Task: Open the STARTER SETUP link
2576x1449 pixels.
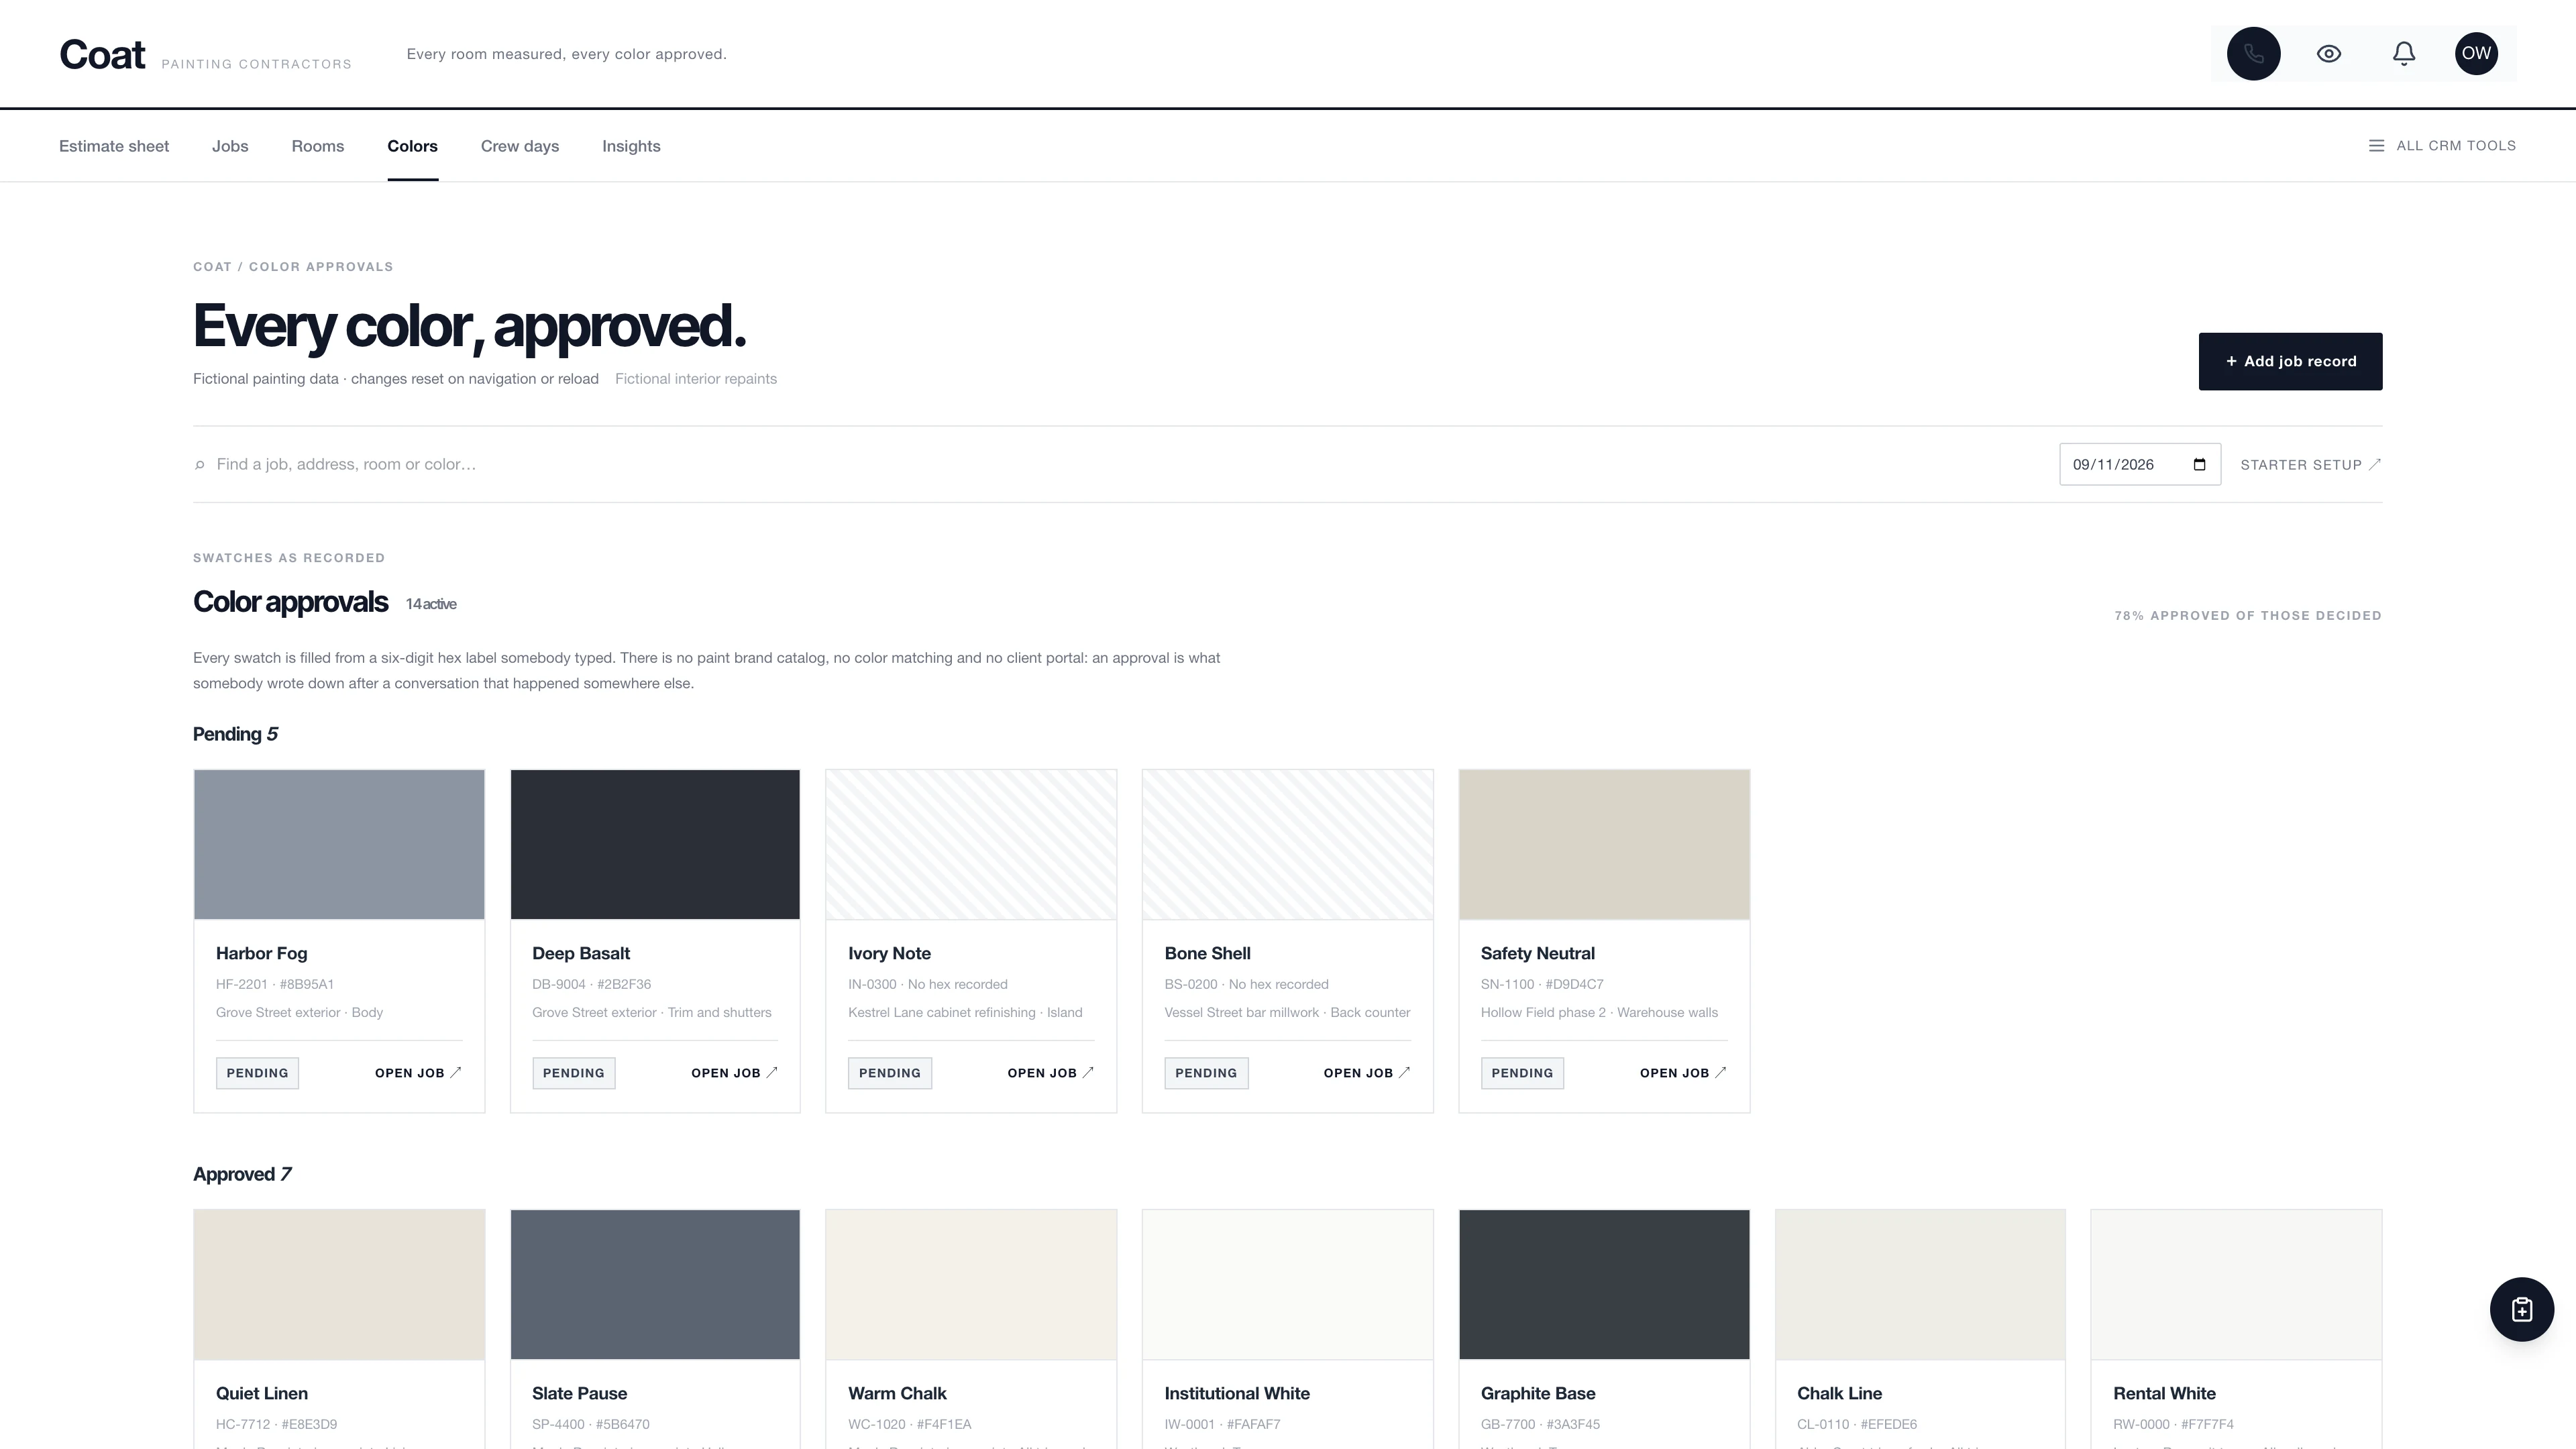Action: 2311,465
